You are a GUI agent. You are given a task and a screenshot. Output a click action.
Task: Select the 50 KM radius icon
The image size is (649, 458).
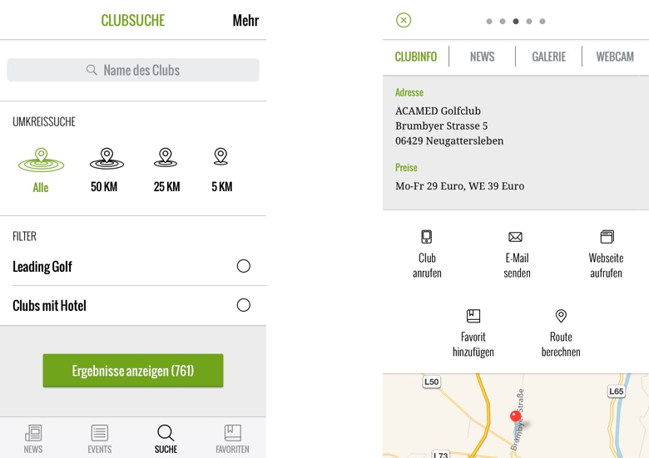tap(106, 158)
